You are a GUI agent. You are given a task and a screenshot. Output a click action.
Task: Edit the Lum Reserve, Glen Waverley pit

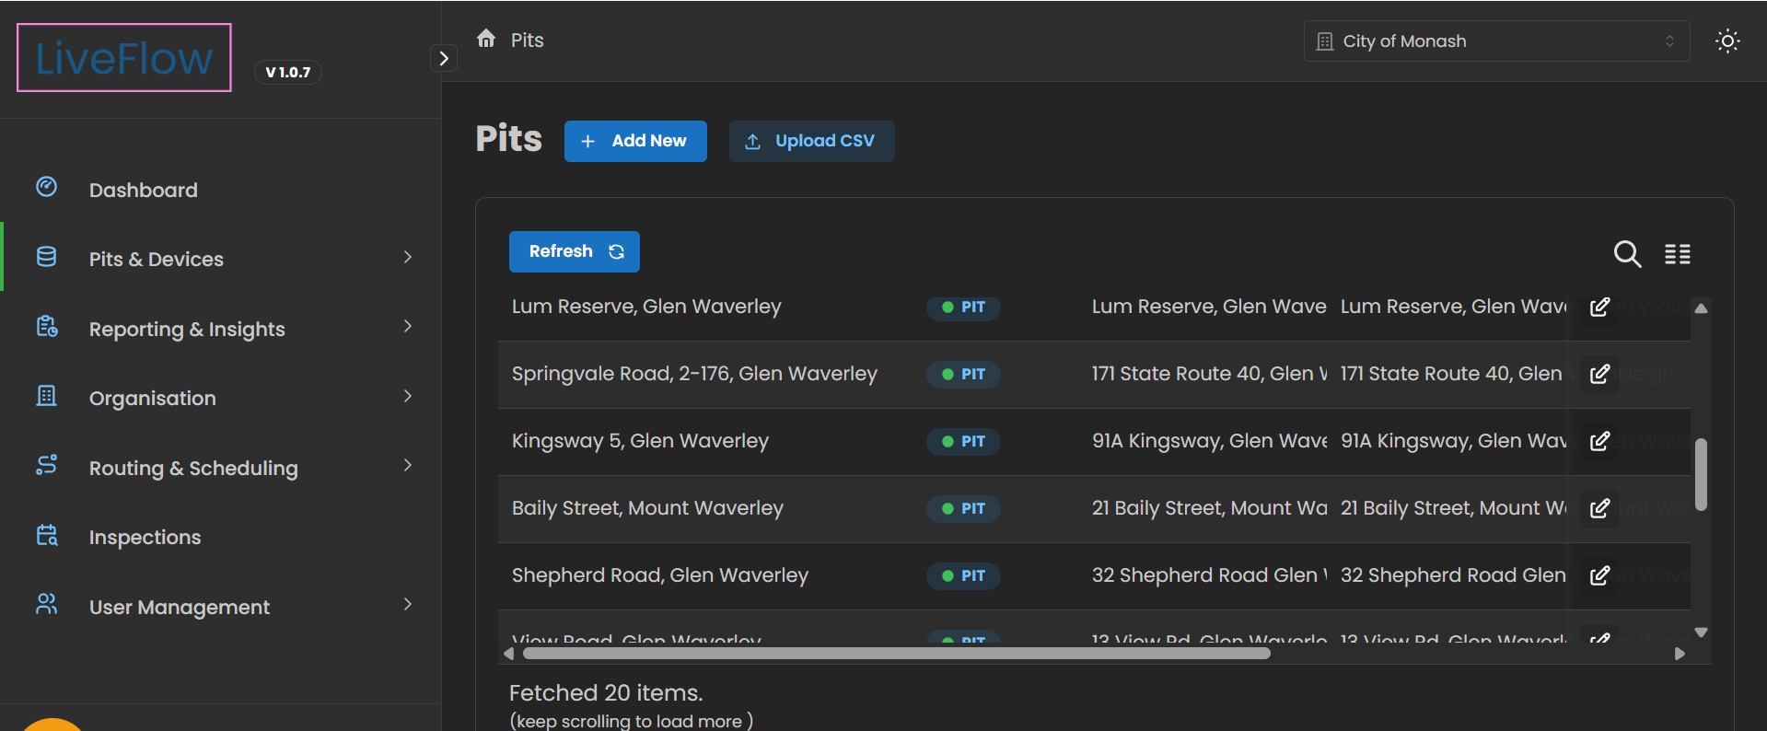(1600, 307)
